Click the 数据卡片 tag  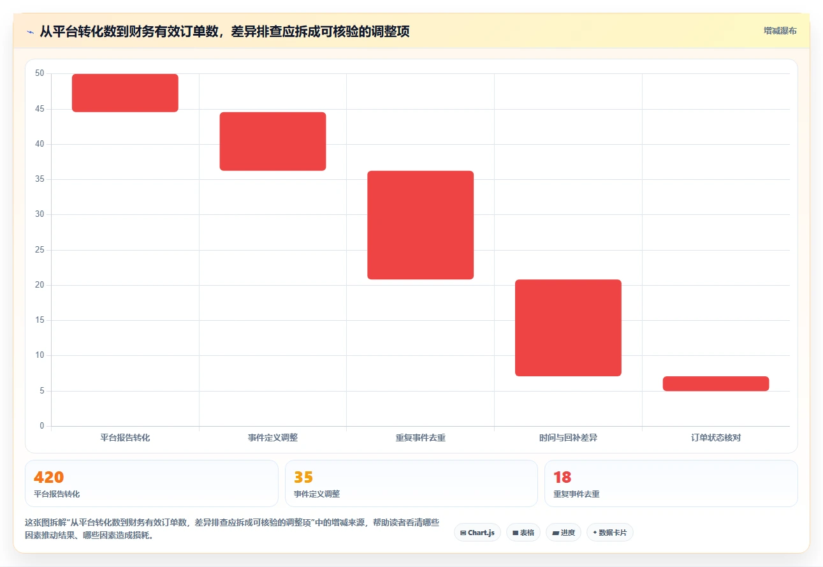point(609,533)
